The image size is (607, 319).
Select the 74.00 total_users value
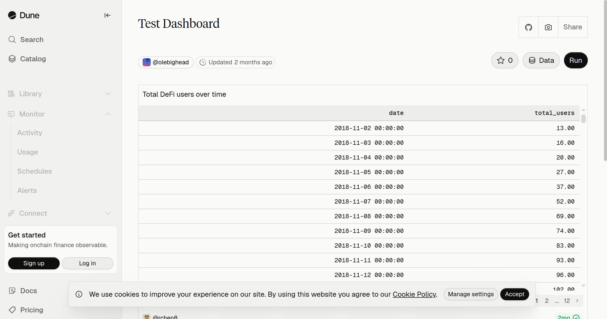point(565,231)
